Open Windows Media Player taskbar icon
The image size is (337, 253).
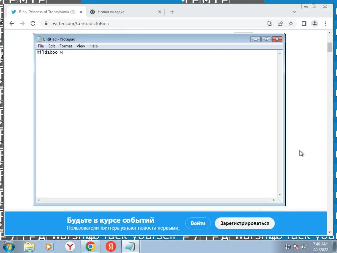pyautogui.click(x=49, y=246)
